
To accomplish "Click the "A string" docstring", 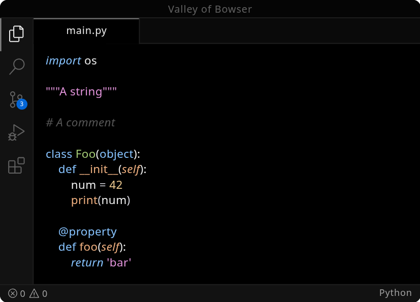I will 80,91.
